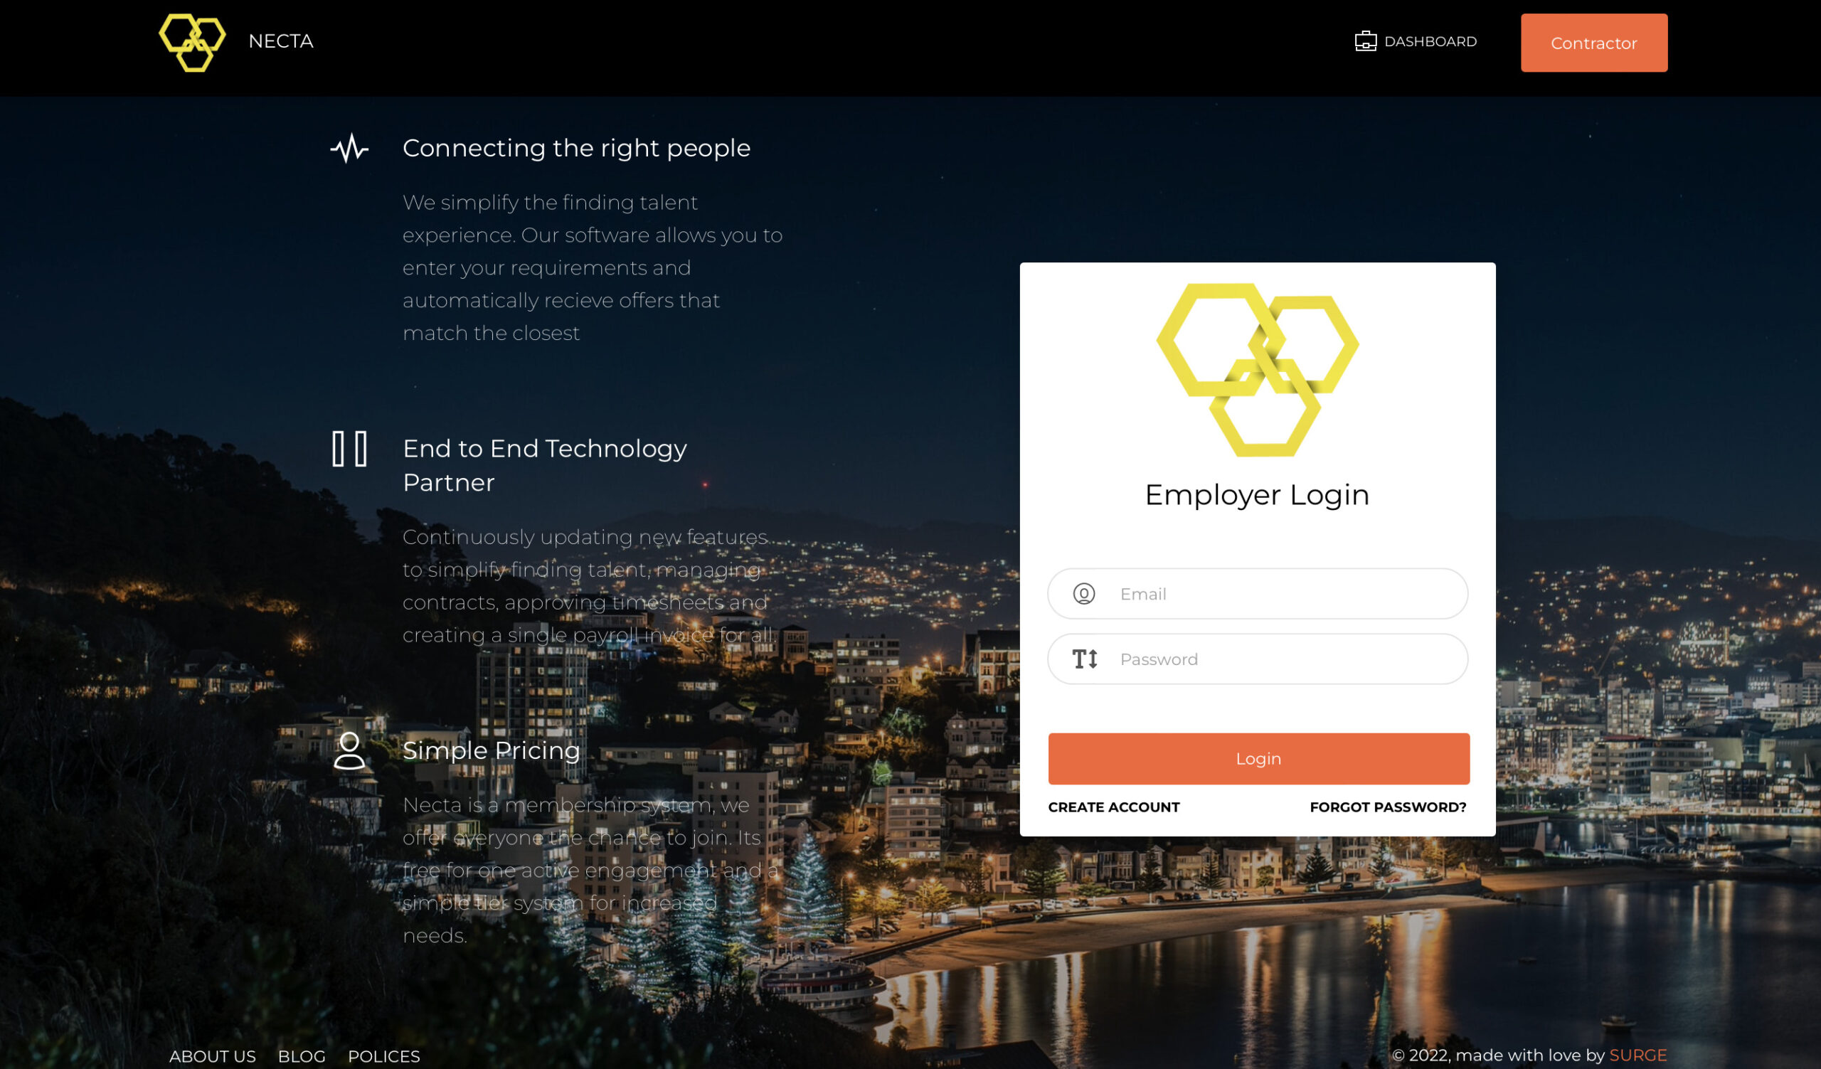This screenshot has height=1069, width=1821.
Task: Select NECTA in the navigation bar
Action: click(x=280, y=41)
